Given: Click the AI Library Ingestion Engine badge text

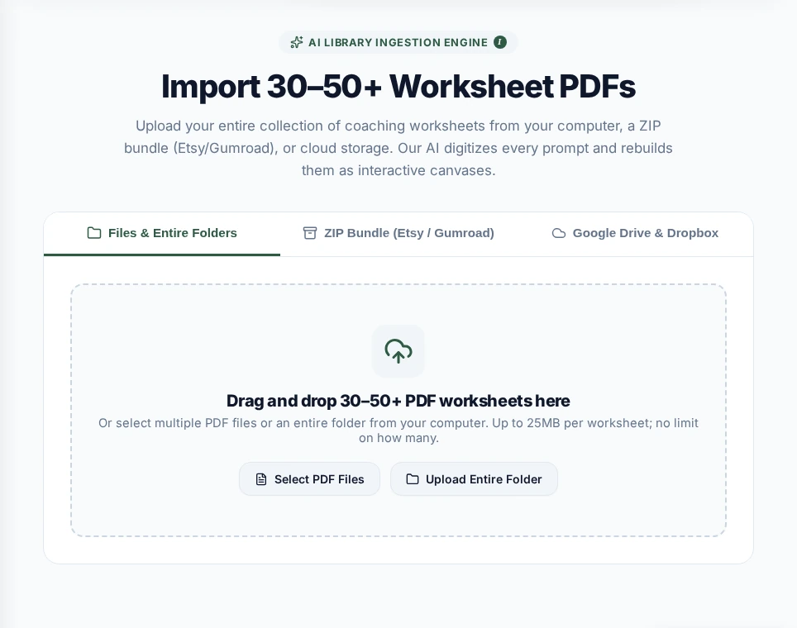Looking at the screenshot, I should (x=398, y=43).
